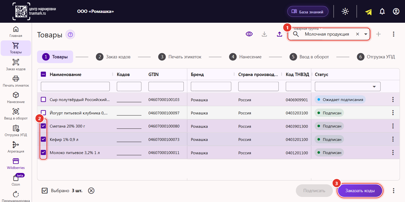This screenshot has width=405, height=202.
Task: Open Отгрузка УПД sidebar item
Action: click(16, 131)
